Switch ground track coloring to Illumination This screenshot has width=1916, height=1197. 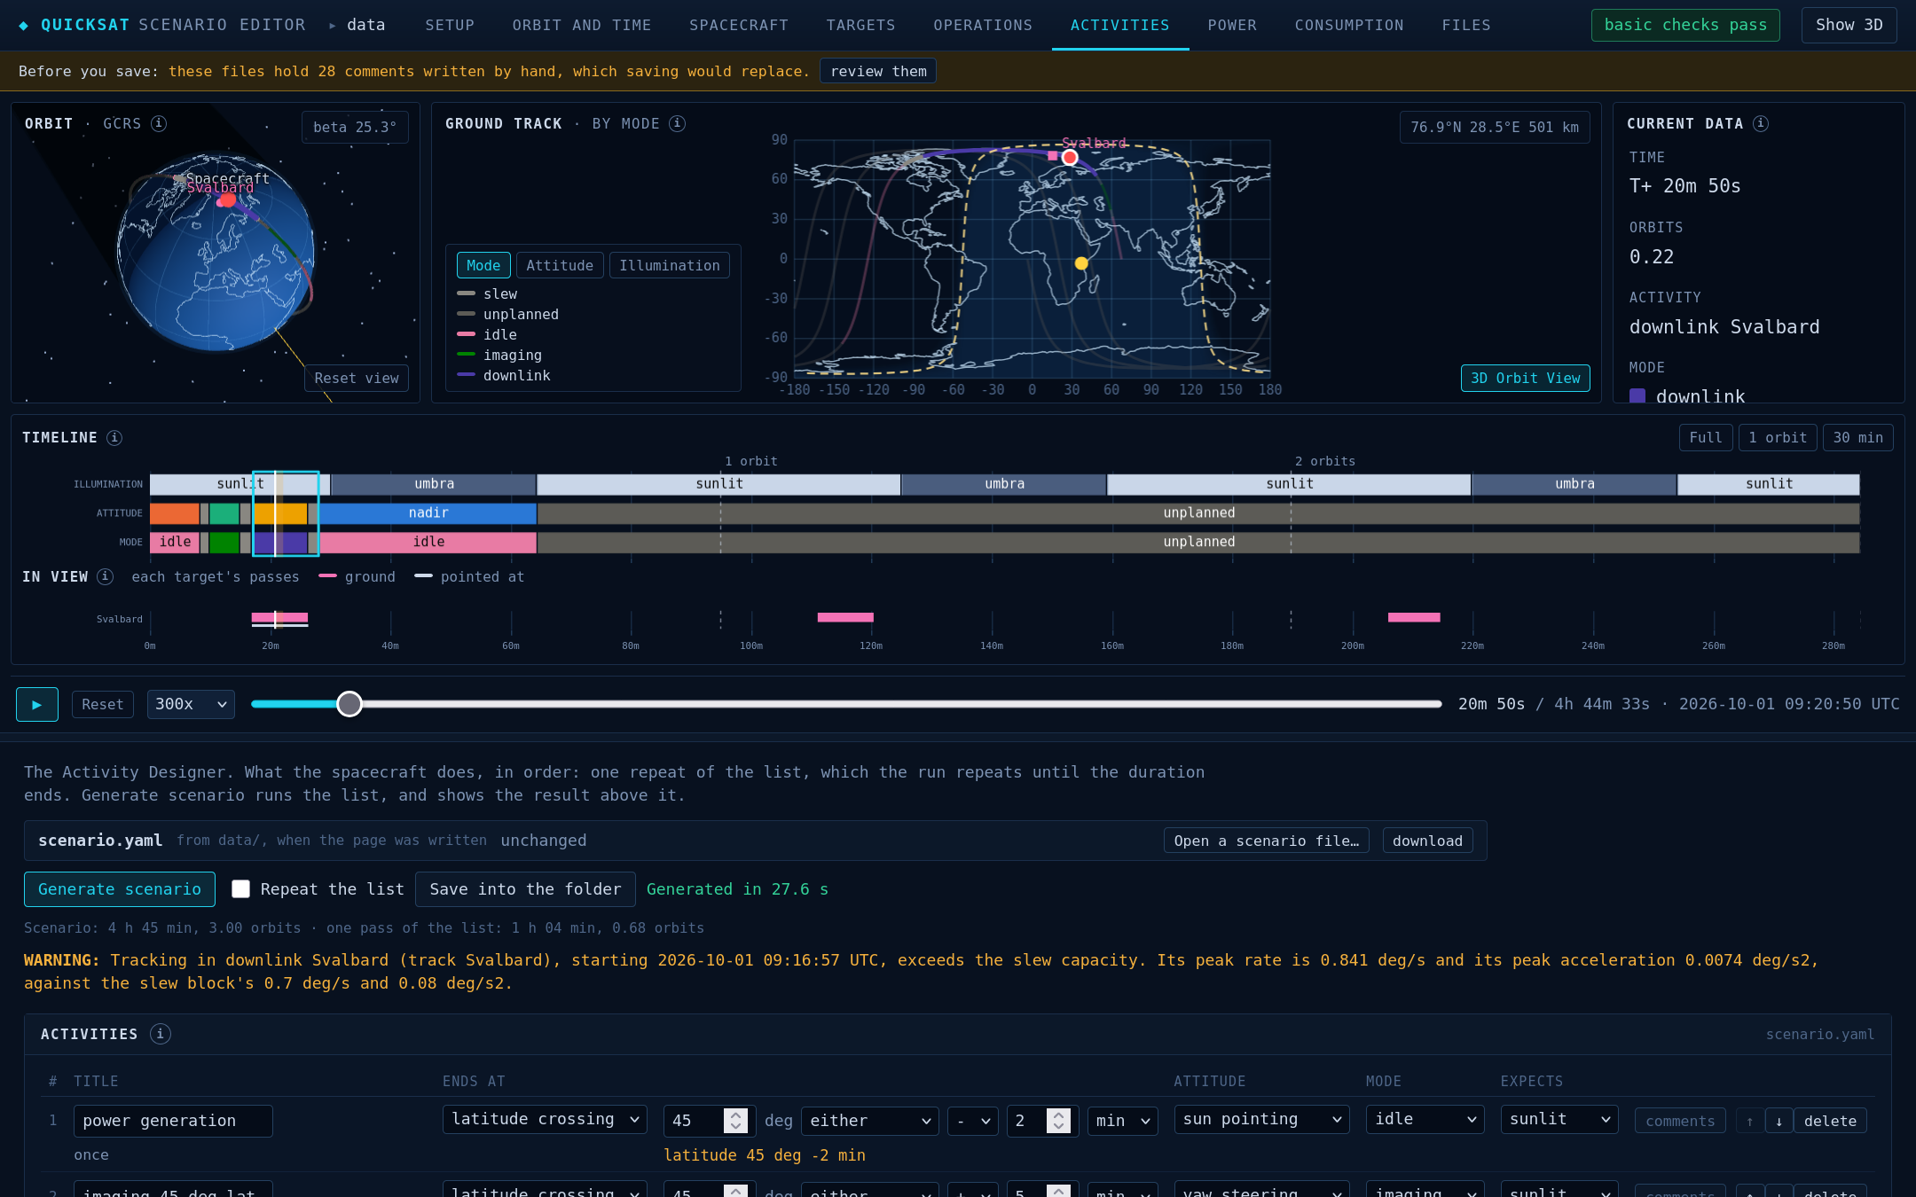click(x=670, y=265)
